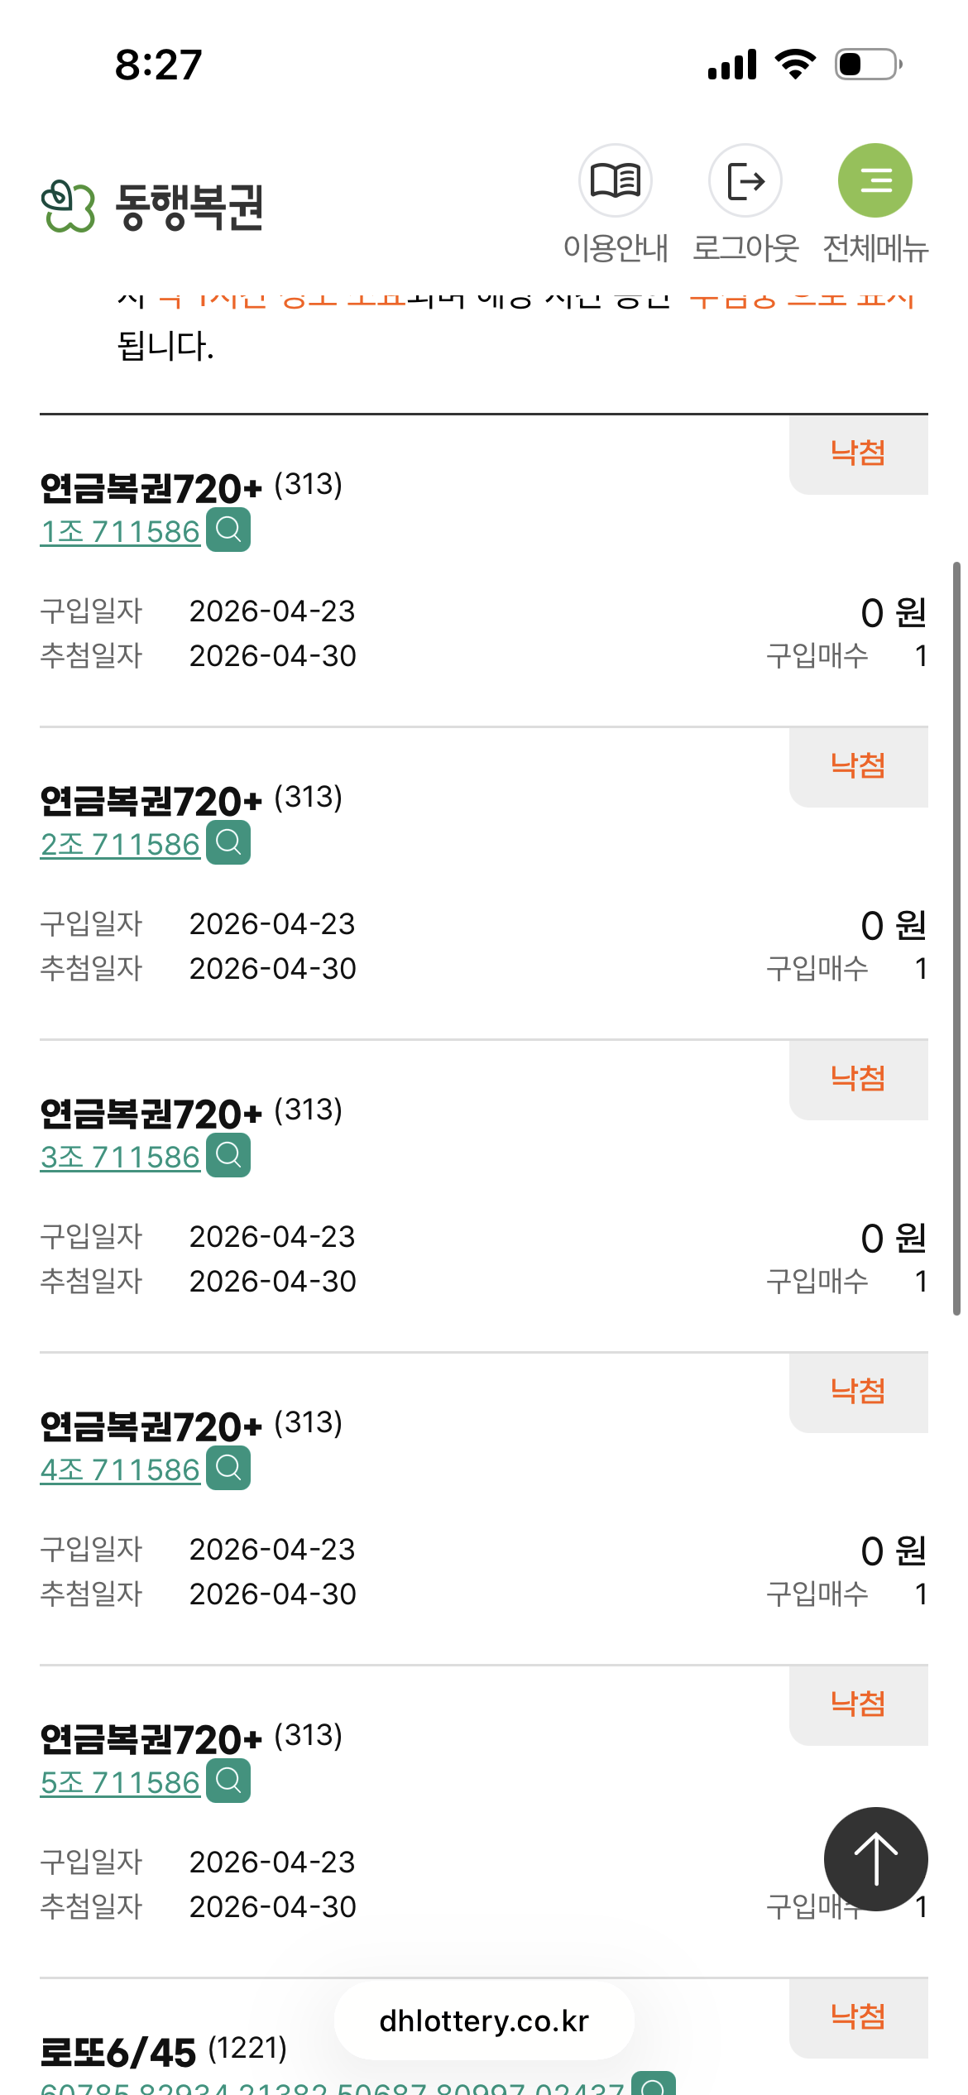Image resolution: width=968 pixels, height=2095 pixels.
Task: Tap 낙첨 badge on the 로또6/45 entry
Action: [858, 2016]
